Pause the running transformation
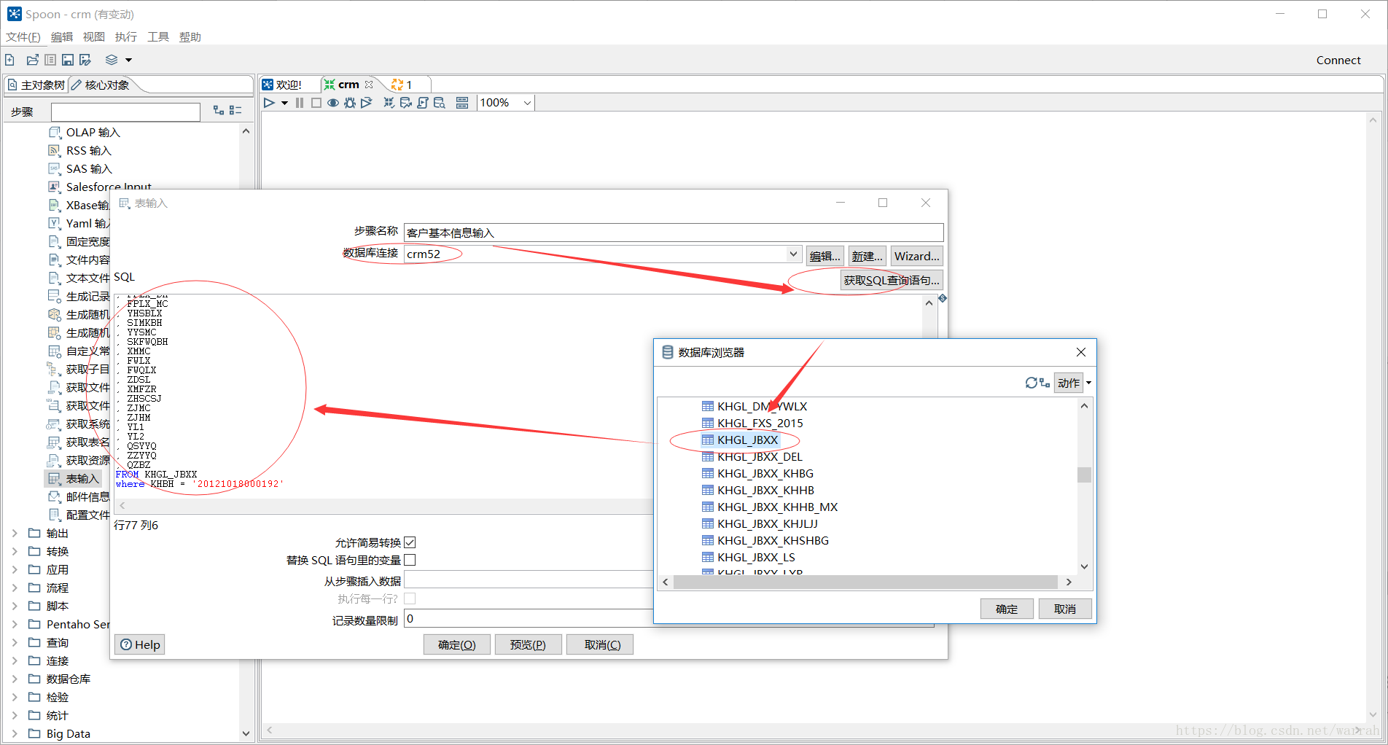Viewport: 1388px width, 745px height. coord(300,103)
